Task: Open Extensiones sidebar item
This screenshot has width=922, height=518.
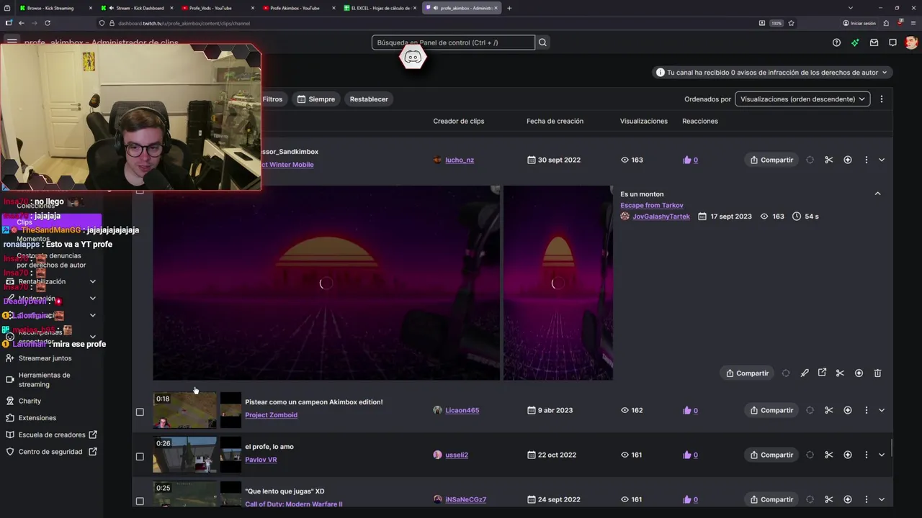Action: (x=37, y=417)
